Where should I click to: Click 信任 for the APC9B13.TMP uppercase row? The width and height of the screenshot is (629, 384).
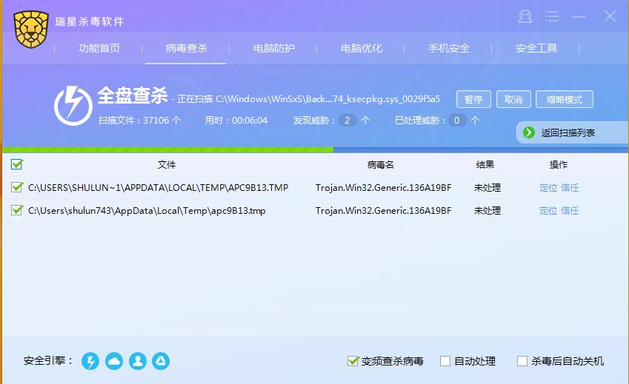coord(570,187)
